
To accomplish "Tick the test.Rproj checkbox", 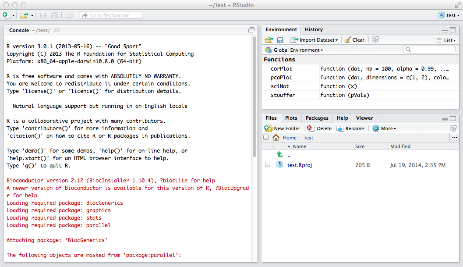I will [268, 165].
